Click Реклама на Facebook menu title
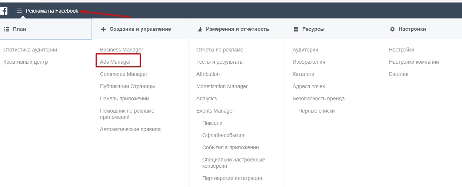The width and height of the screenshot is (462, 187). click(x=52, y=11)
